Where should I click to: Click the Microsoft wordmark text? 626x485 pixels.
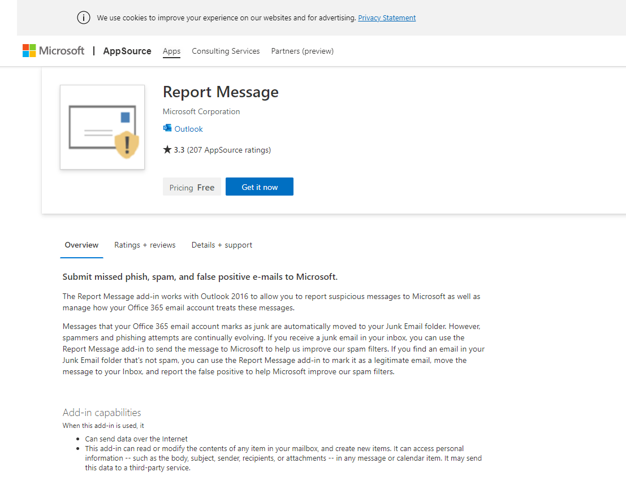(x=62, y=51)
